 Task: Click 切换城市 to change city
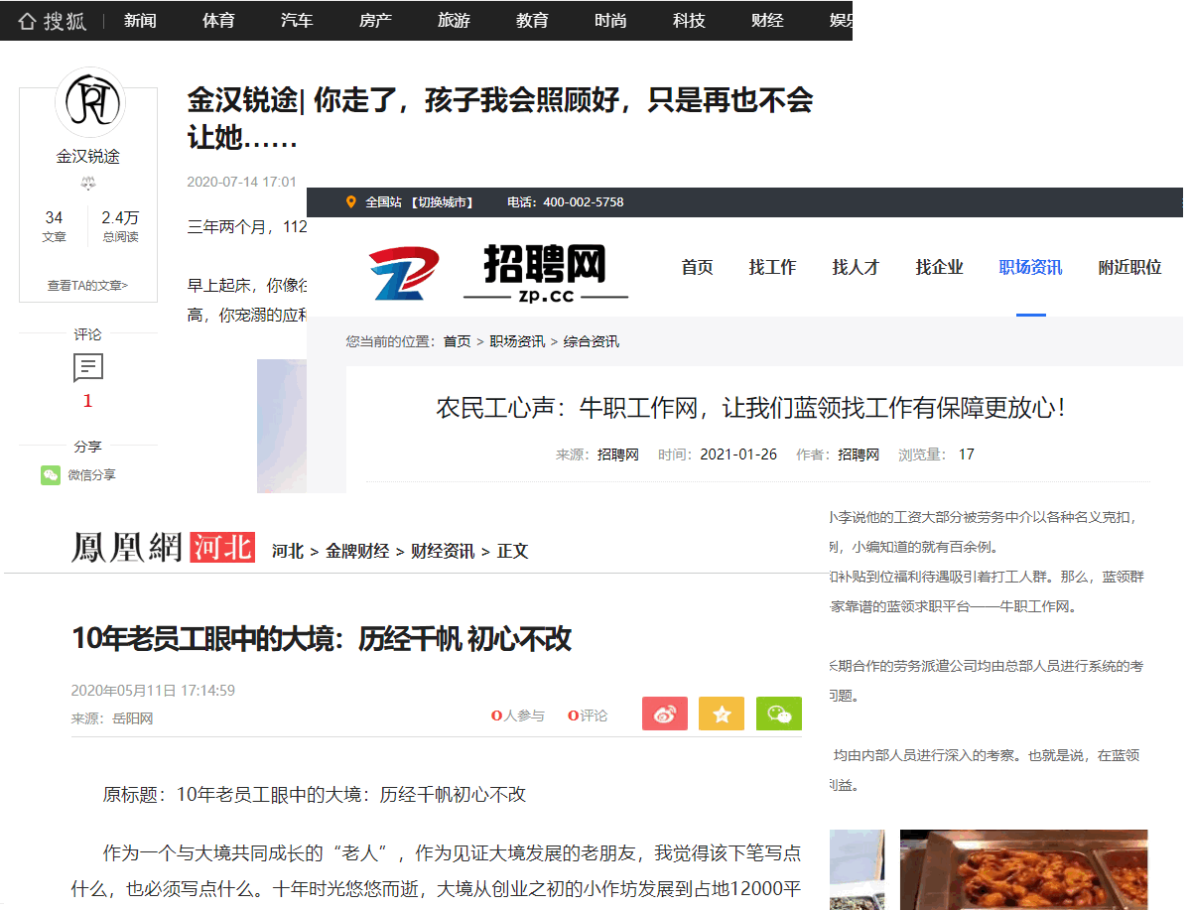click(x=442, y=202)
